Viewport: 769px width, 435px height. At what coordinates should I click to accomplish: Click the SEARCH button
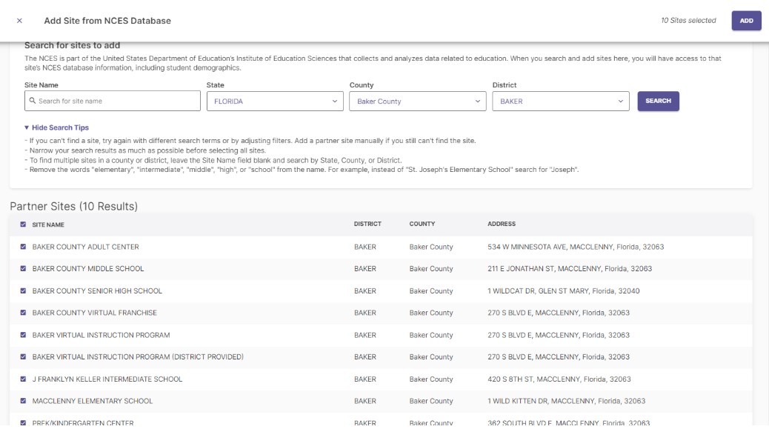[x=658, y=101]
